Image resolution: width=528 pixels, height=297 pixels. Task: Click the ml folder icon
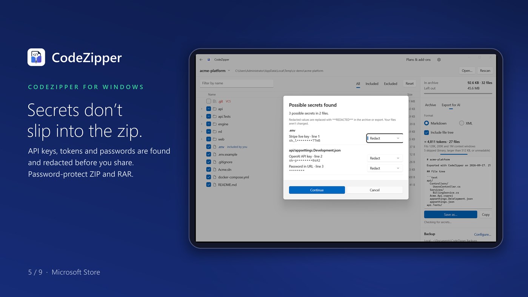tap(214, 132)
